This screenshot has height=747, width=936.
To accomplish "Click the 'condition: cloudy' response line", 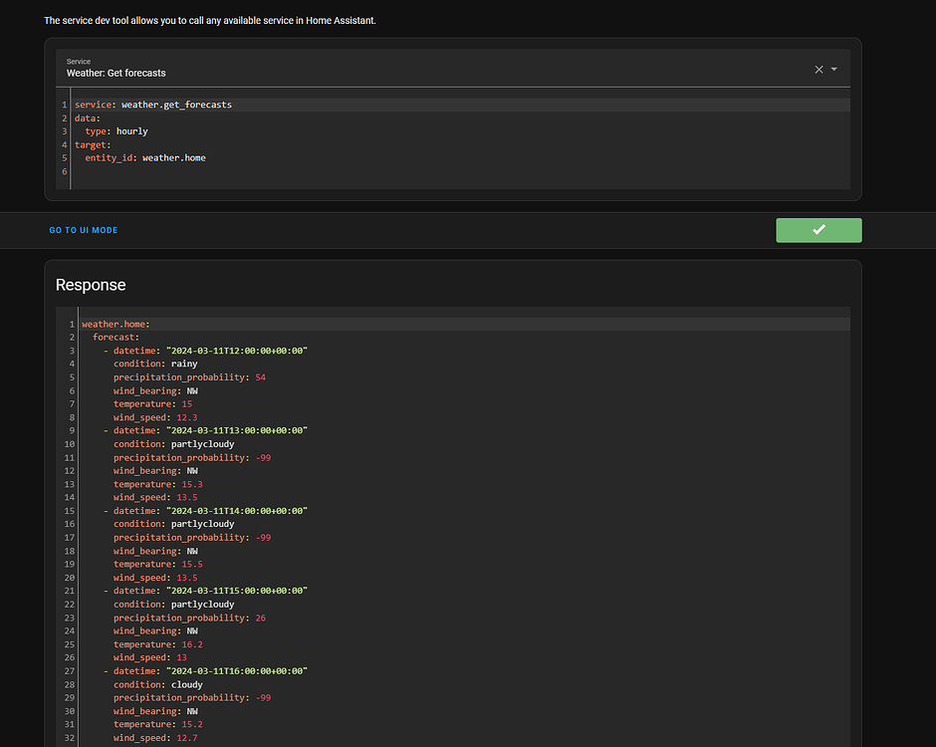I will (157, 684).
